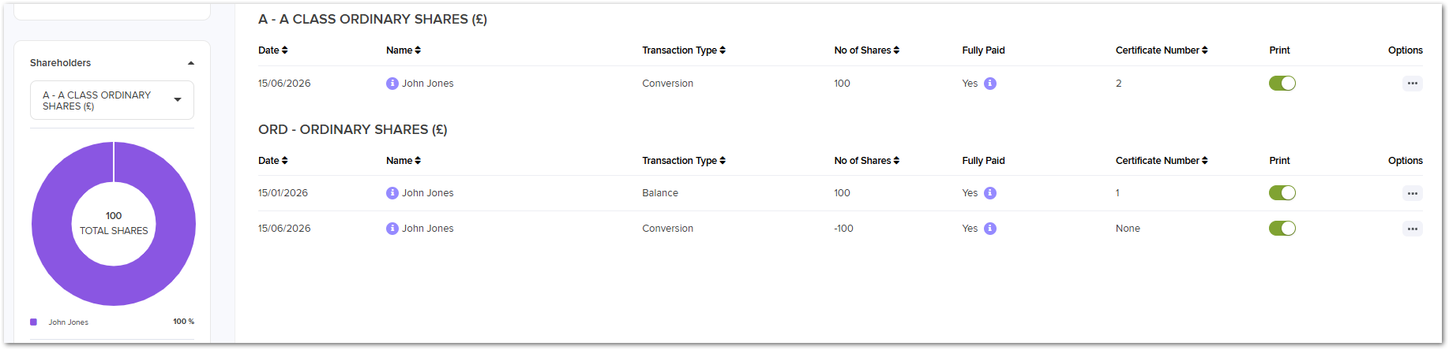The height and width of the screenshot is (350, 1449).
Task: Collapse the Shareholders panel arrow
Action: click(191, 63)
